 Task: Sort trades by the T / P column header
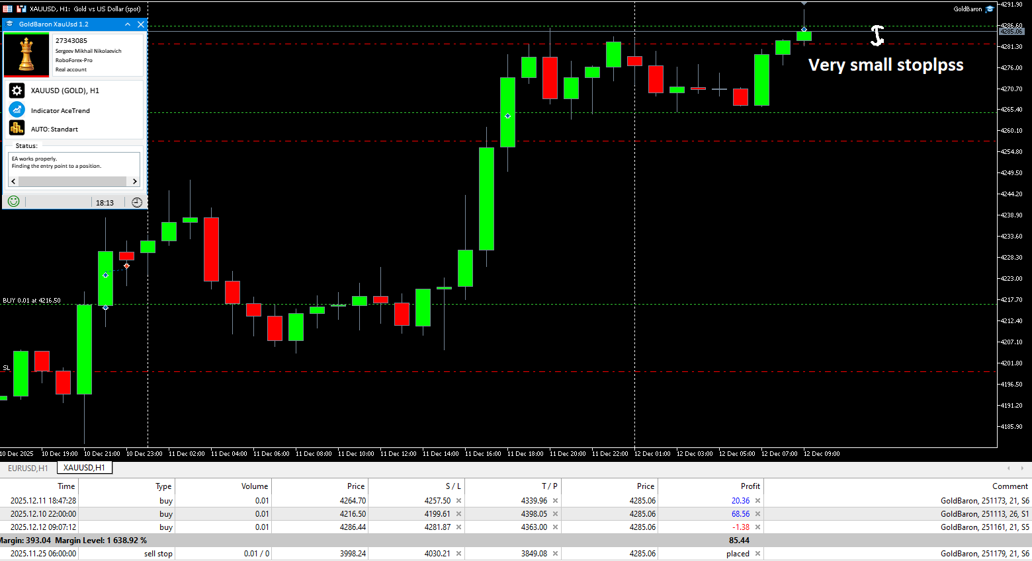pyautogui.click(x=513, y=486)
